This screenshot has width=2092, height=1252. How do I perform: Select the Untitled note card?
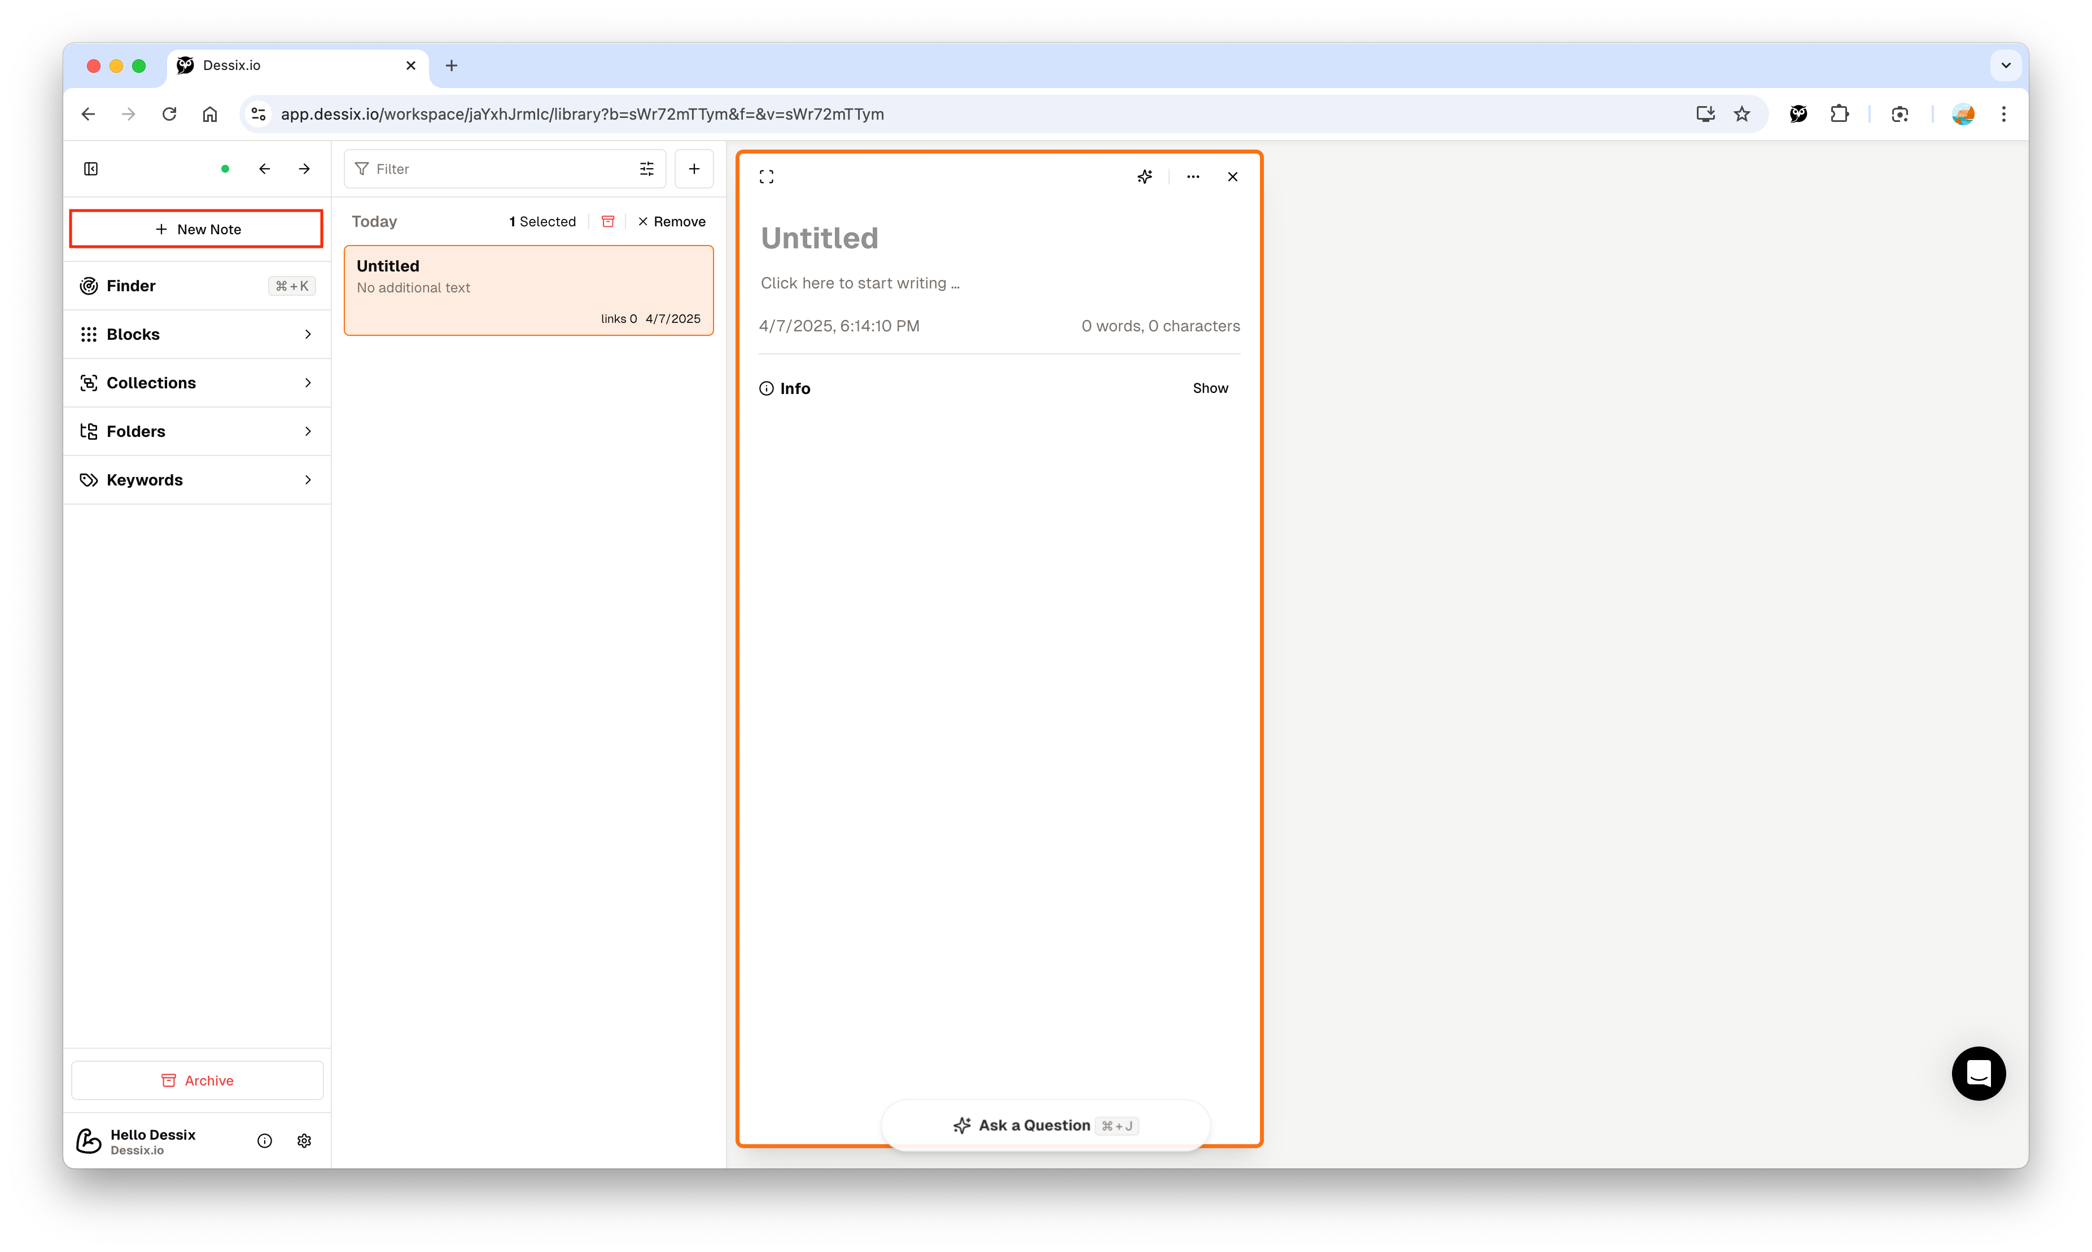[x=528, y=290]
